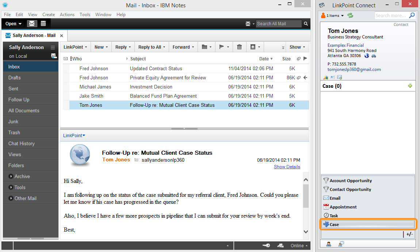This screenshot has width=420, height=252.
Task: Click the LinkPoint Connect title bar icon
Action: [x=322, y=5]
